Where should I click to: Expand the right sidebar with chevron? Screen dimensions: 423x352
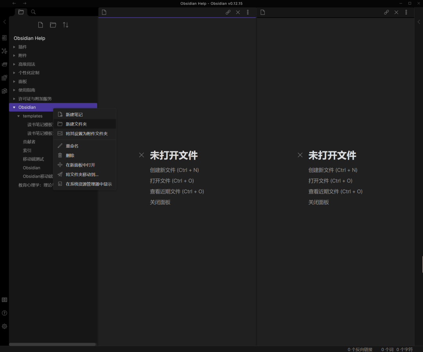pos(419,22)
